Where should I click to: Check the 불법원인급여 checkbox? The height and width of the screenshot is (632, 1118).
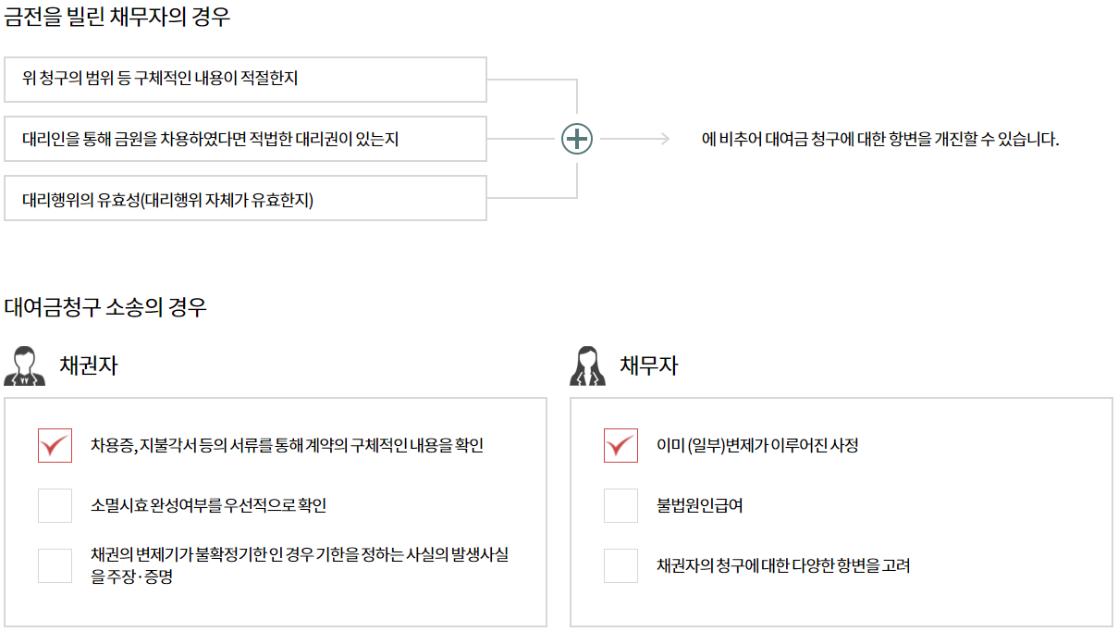coord(620,505)
